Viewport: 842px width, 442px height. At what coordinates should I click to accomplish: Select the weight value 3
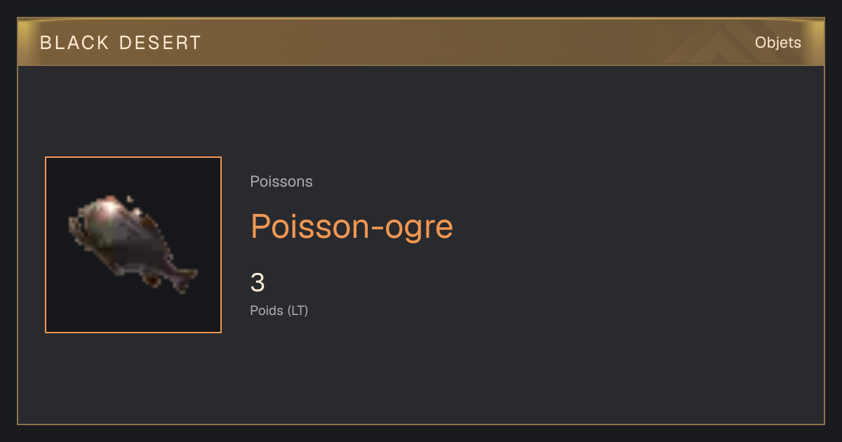tap(258, 283)
